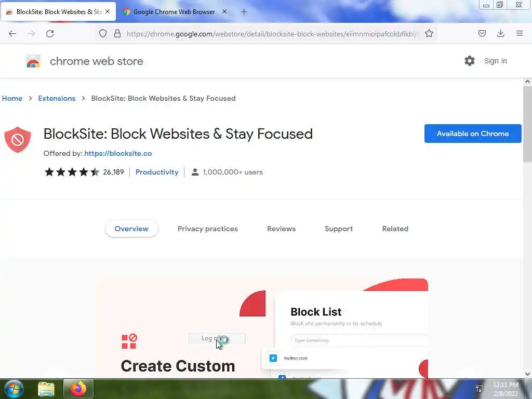Bookmark this page with the star icon
This screenshot has height=399, width=532.
pyautogui.click(x=429, y=33)
